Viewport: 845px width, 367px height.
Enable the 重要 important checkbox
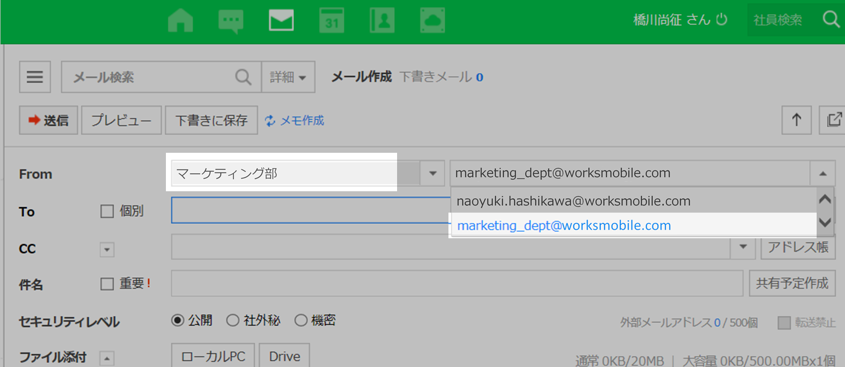107,284
